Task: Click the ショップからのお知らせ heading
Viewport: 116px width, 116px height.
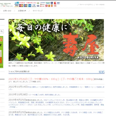Action: click(x=19, y=71)
